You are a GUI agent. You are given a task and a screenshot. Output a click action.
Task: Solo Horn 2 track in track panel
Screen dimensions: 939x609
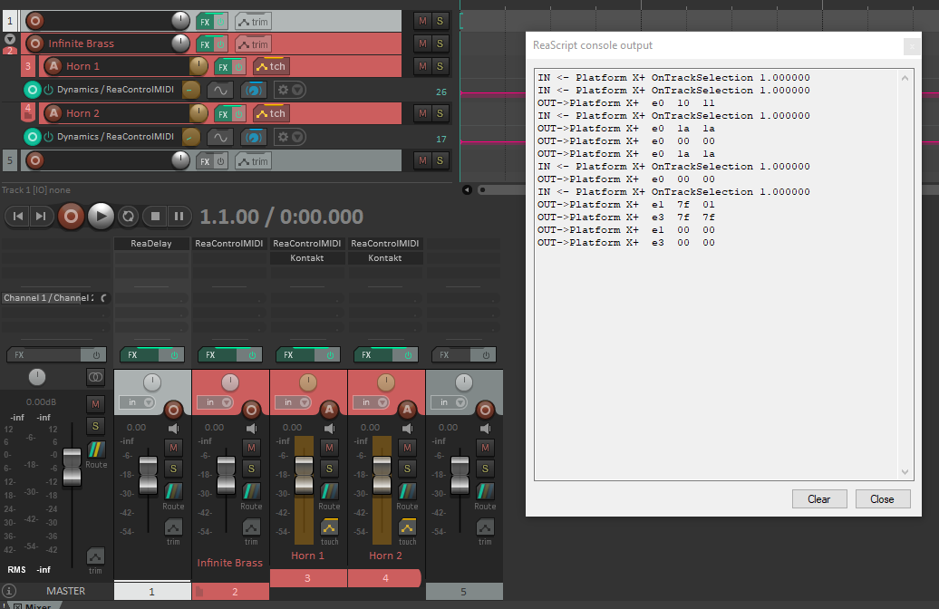click(x=440, y=113)
